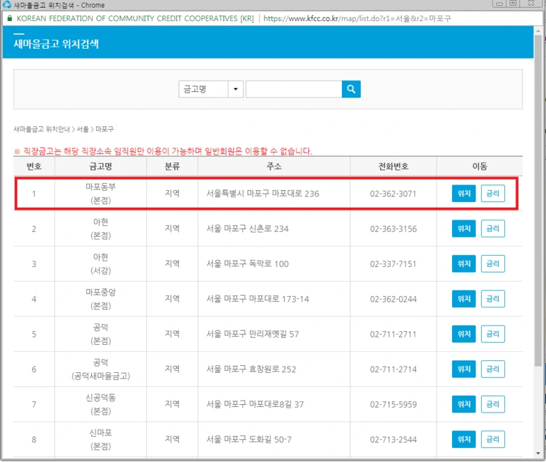The image size is (546, 462).
Task: Click the page vertical scrollbar thumb
Action: [x=538, y=200]
